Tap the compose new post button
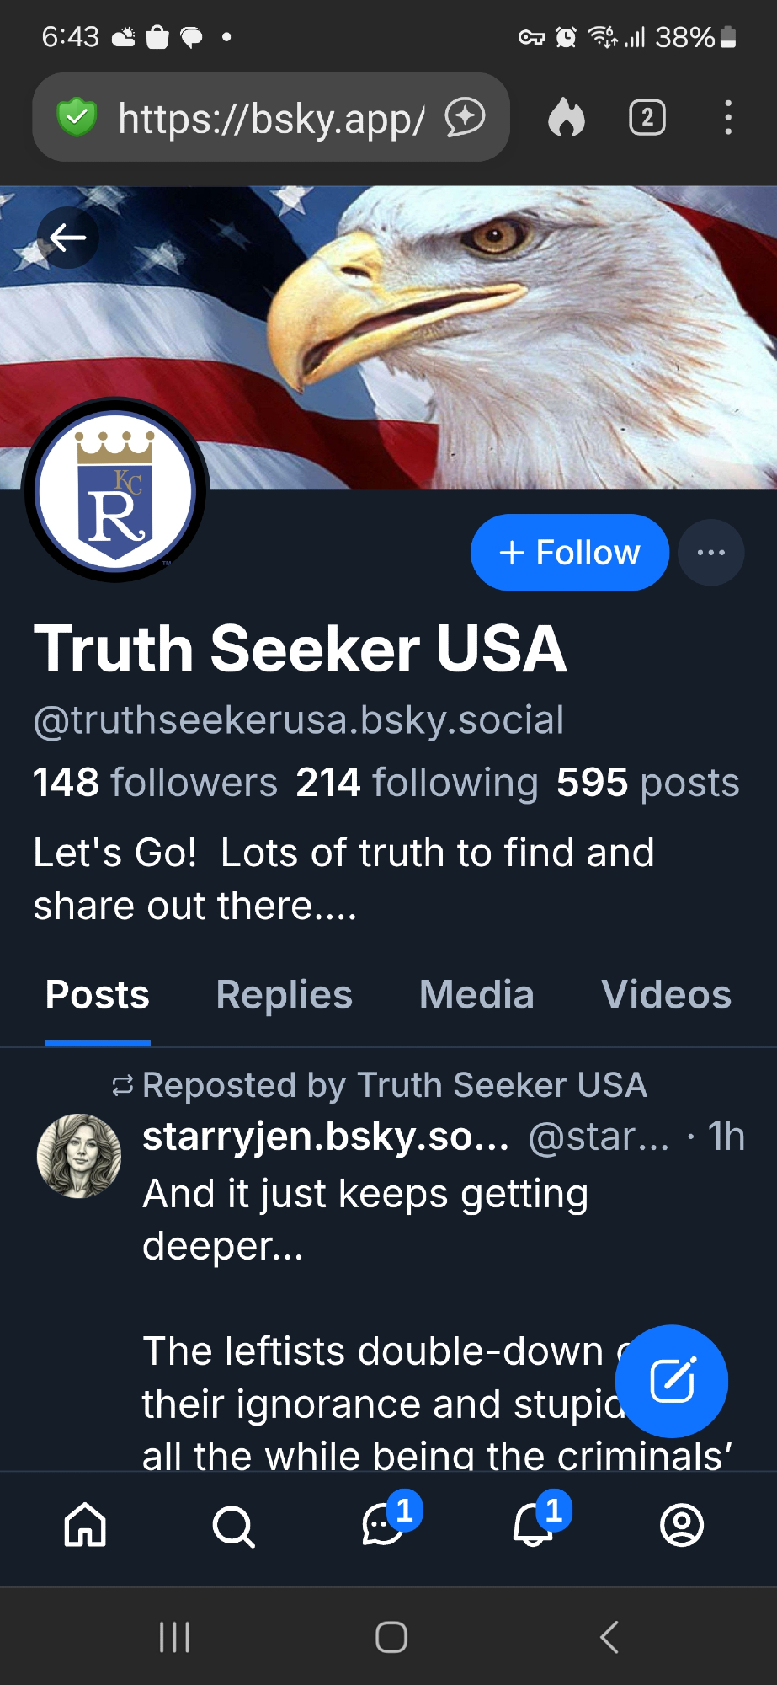The width and height of the screenshot is (777, 1685). tap(672, 1381)
